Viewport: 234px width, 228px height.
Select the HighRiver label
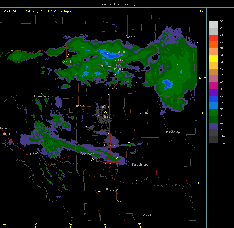point(117,201)
